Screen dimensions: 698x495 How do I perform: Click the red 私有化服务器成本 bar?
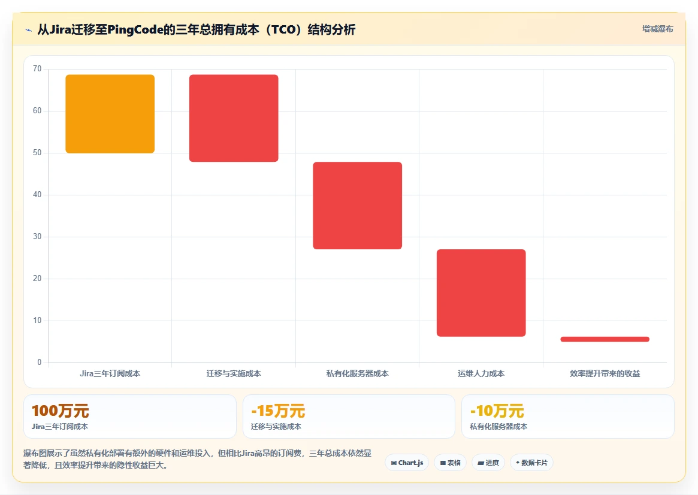coord(358,206)
